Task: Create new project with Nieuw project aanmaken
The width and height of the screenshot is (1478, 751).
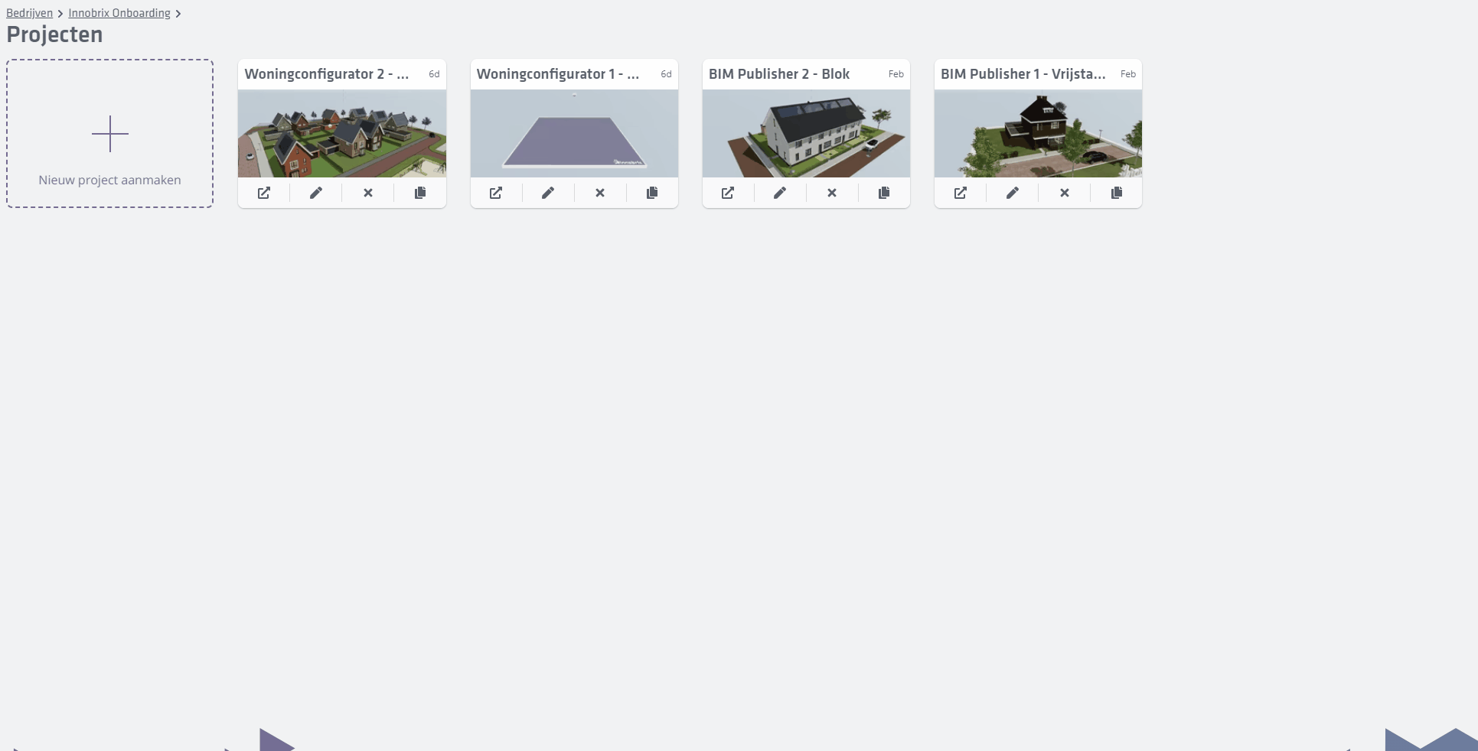Action: [x=109, y=133]
